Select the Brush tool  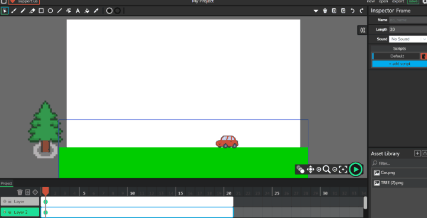pyautogui.click(x=14, y=11)
